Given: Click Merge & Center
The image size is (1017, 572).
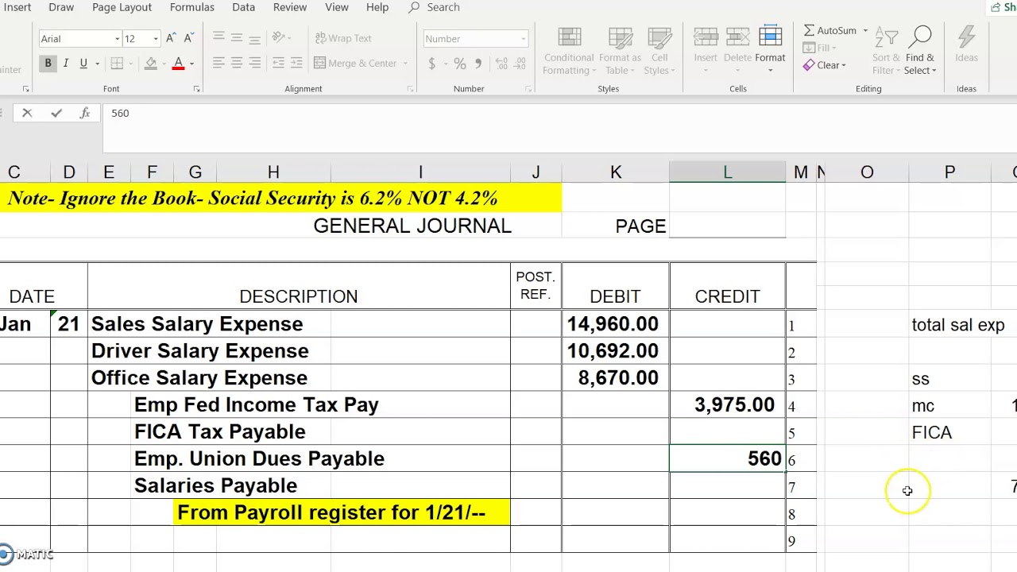Looking at the screenshot, I should pyautogui.click(x=355, y=64).
